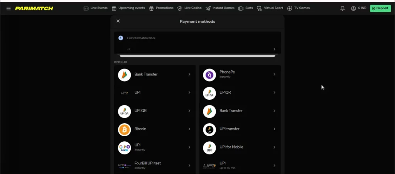Click the Parimatch logo
Viewport: 395px width, 174px height.
pyautogui.click(x=34, y=8)
